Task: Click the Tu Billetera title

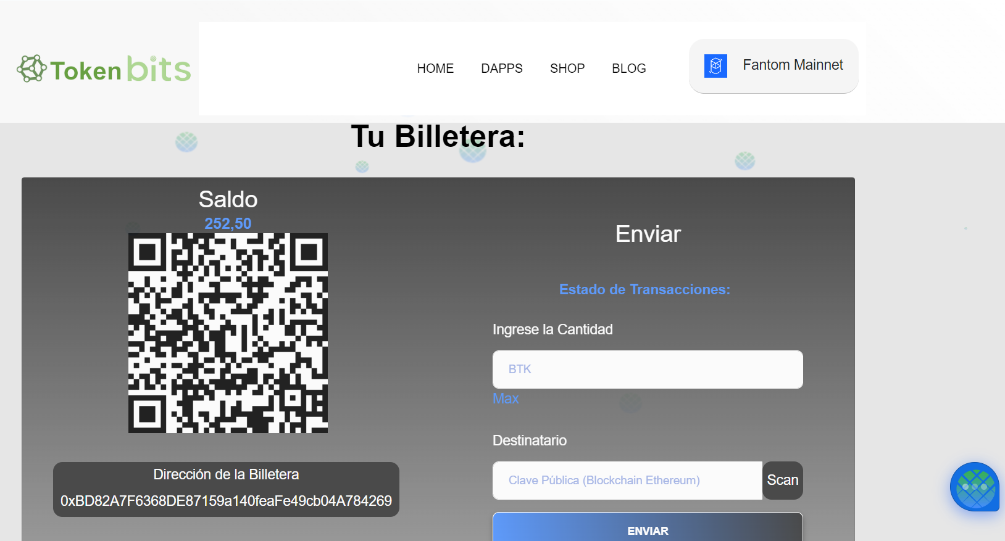Action: [x=438, y=136]
